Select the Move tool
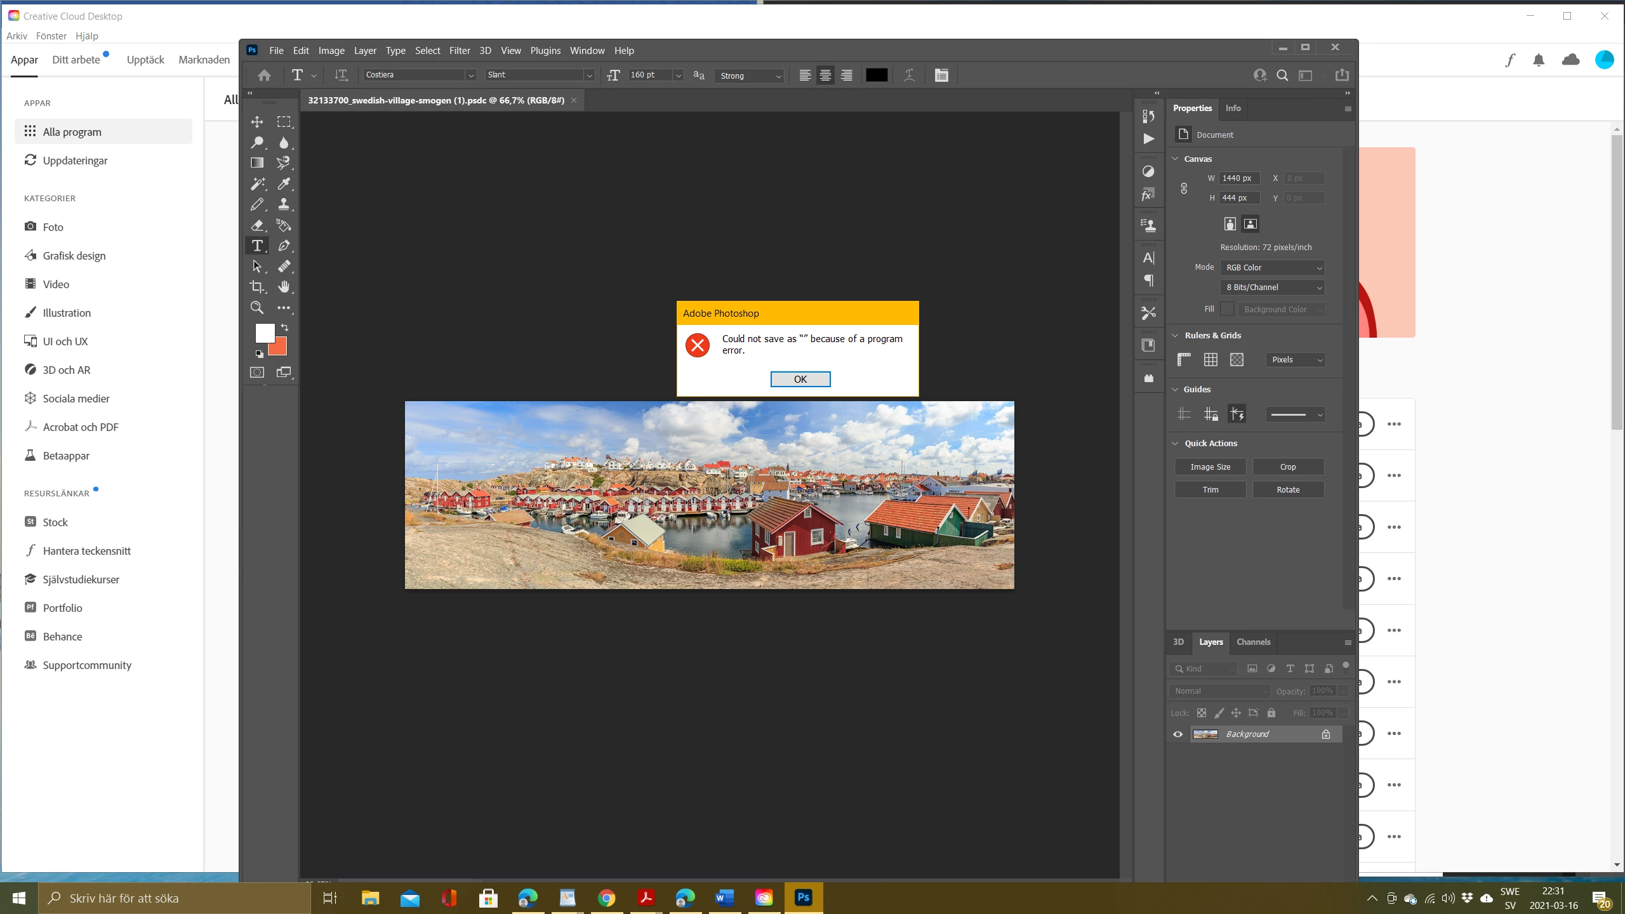 point(257,122)
